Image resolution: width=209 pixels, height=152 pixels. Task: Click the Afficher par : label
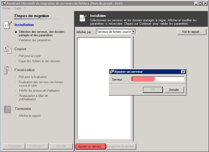(84, 32)
